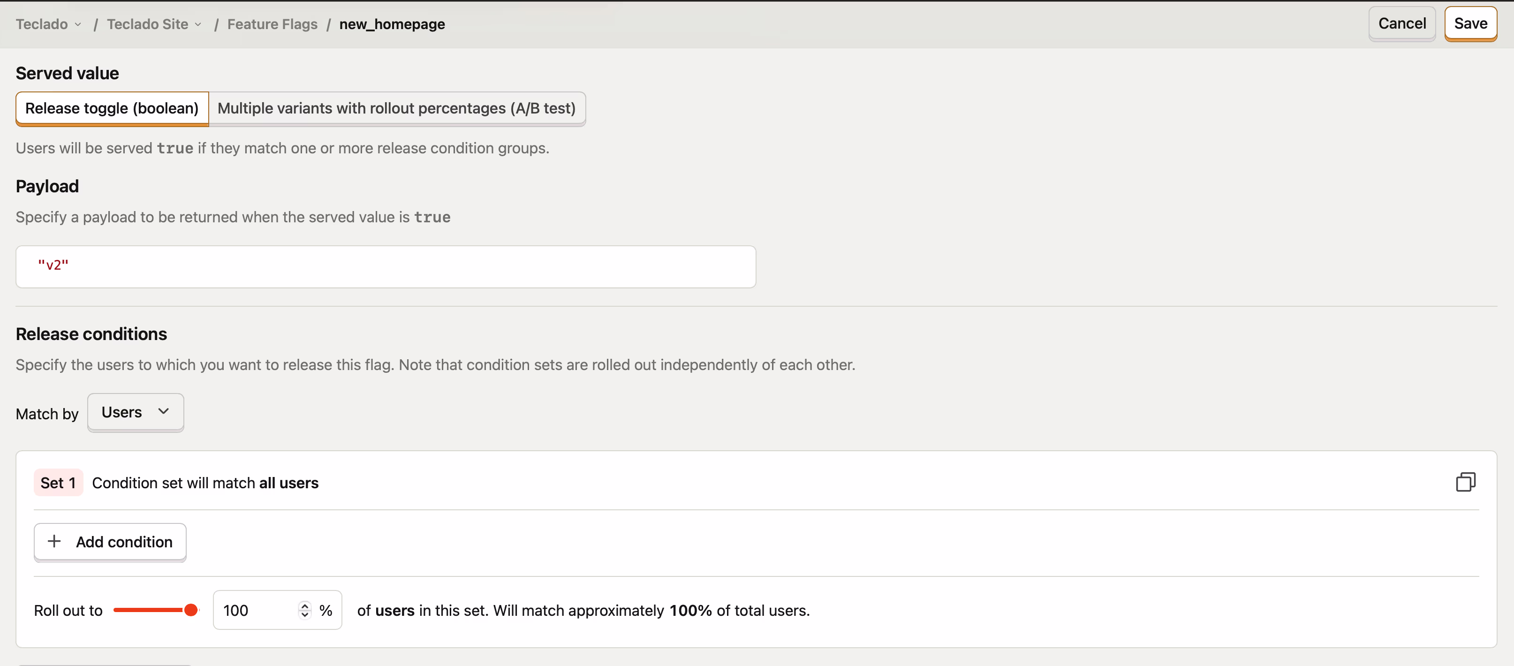Click the Release conditions heading
Viewport: 1514px width, 666px height.
pyautogui.click(x=91, y=334)
